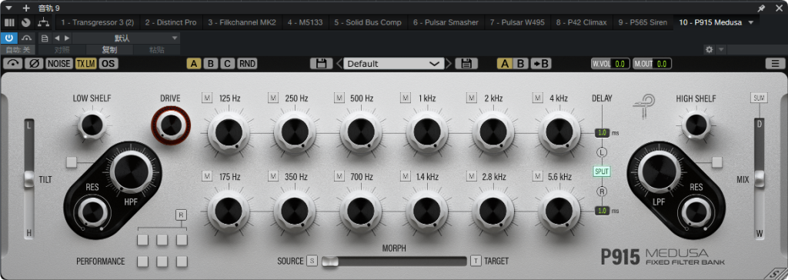The width and height of the screenshot is (788, 280).
Task: Expand the small arrow beside the gear icon
Action: (x=721, y=49)
